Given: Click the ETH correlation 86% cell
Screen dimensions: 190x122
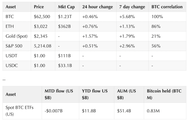Looking at the screenshot, I should tap(156, 26).
